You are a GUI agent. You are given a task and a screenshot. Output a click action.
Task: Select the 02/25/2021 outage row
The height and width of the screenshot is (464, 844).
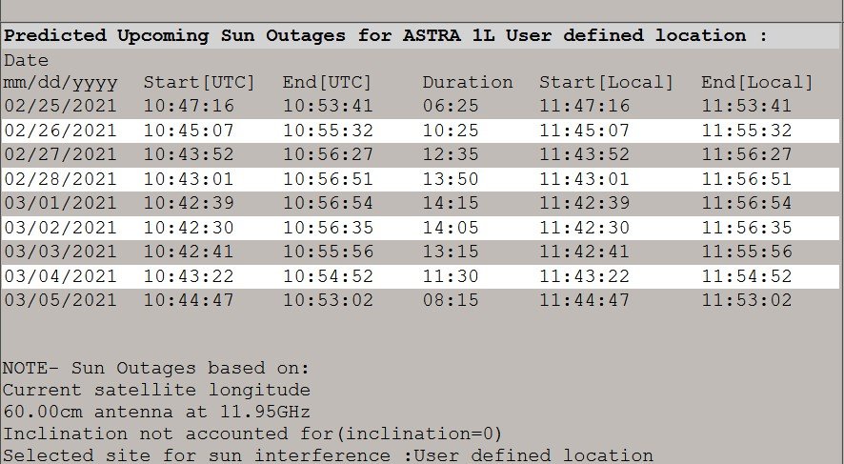coord(420,106)
